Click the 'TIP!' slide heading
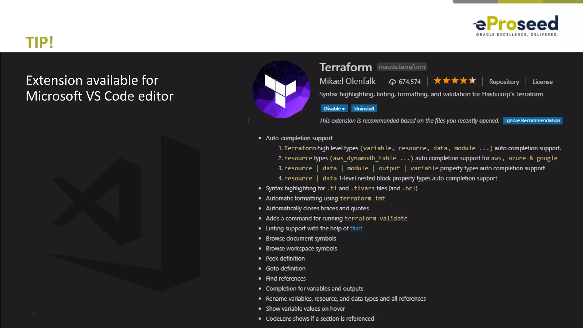Screen dimensions: 583x328 (x=40, y=42)
